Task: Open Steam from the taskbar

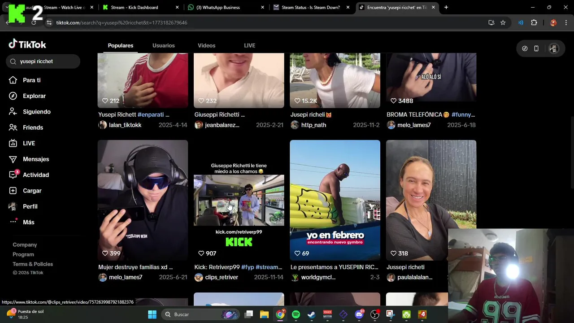Action: 311,314
